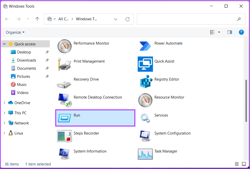Select the Steps Recorder icon
This screenshot has height=169, width=250.
pyautogui.click(x=65, y=136)
